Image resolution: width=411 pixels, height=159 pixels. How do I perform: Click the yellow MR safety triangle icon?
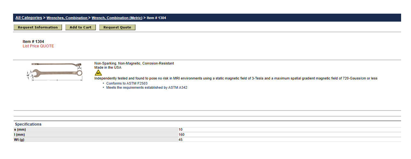pos(99,73)
